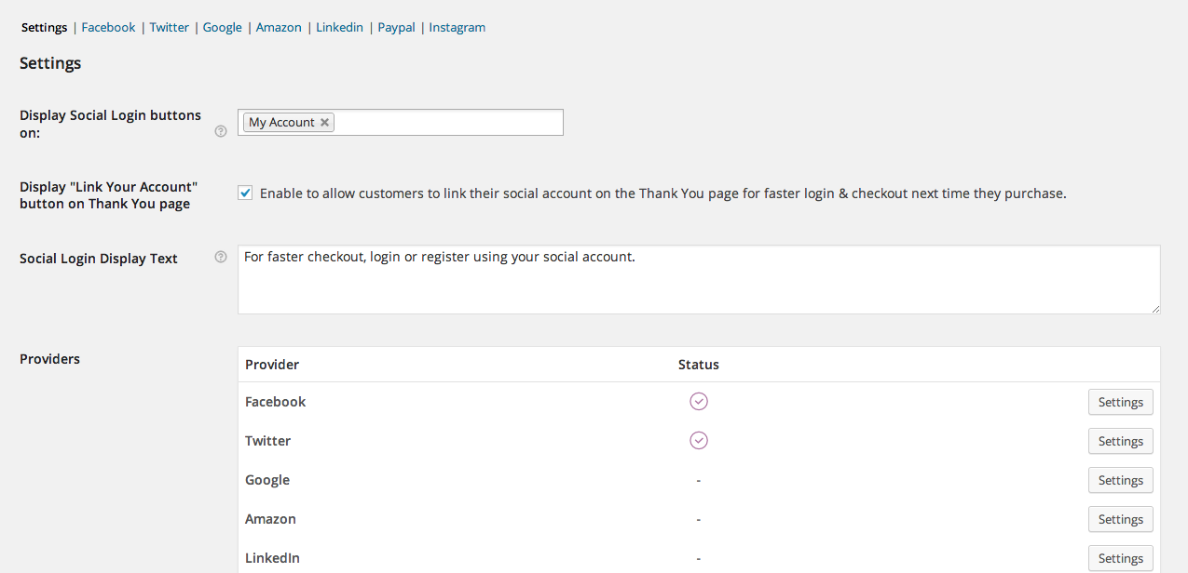1188x573 pixels.
Task: Click help icon beside Social Login Display Text
Action: tap(221, 258)
